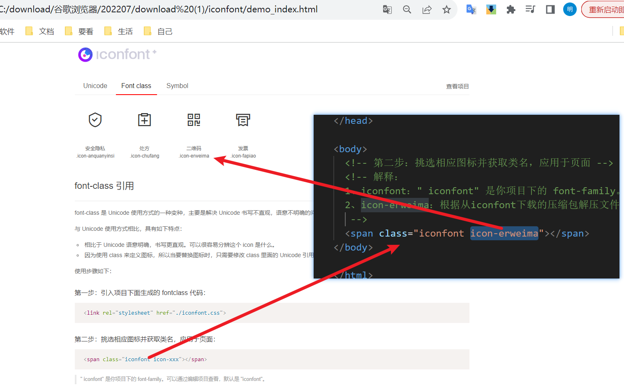Click the 处方 prescription icon
The width and height of the screenshot is (624, 390).
click(144, 120)
